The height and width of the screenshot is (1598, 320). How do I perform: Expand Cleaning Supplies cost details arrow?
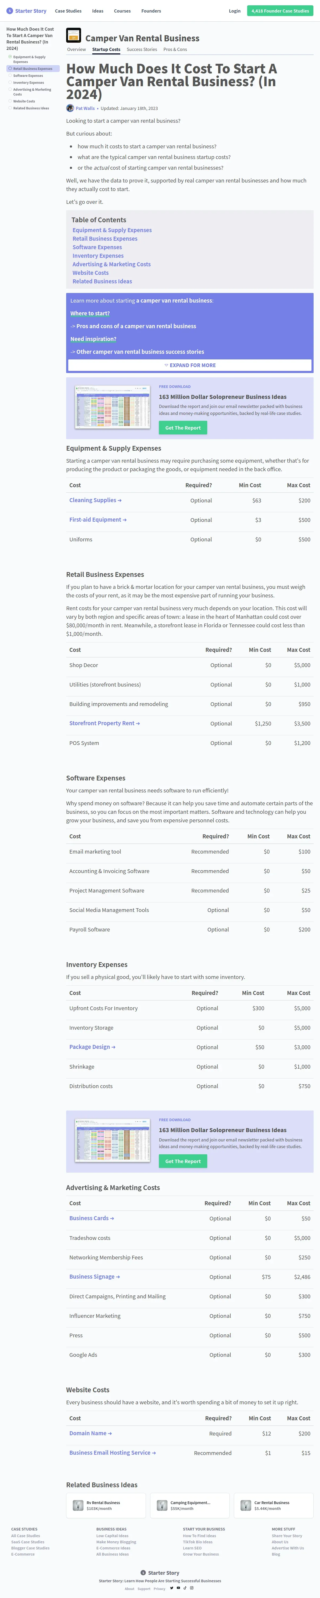120,501
